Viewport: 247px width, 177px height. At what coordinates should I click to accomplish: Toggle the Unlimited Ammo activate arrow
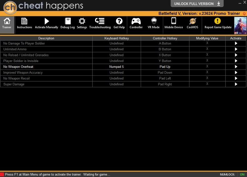(x=236, y=49)
